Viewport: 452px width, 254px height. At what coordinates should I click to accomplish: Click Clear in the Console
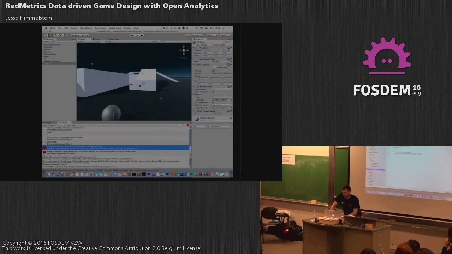45,125
